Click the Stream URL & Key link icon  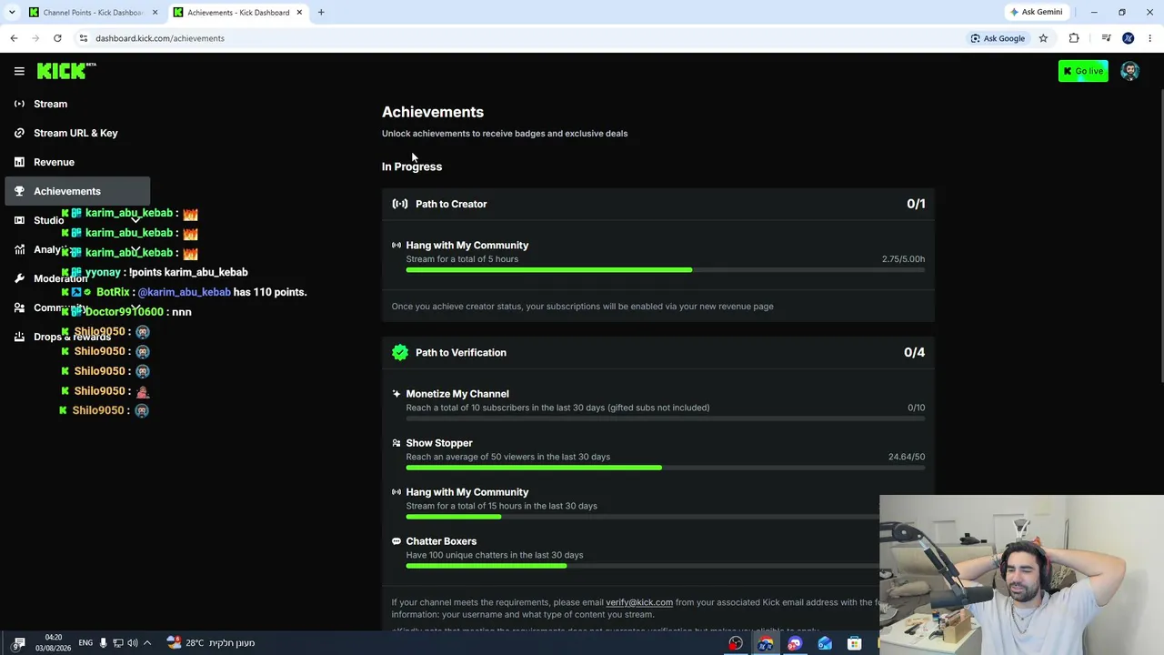pos(19,133)
